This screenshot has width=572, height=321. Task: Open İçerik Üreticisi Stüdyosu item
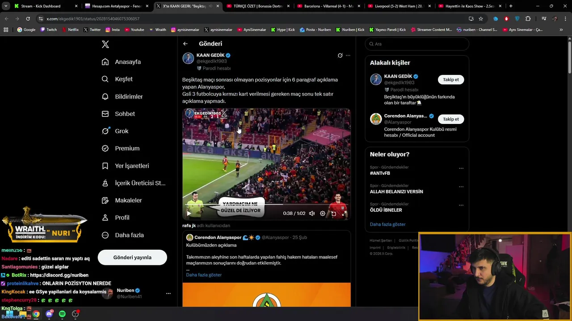coord(134,183)
